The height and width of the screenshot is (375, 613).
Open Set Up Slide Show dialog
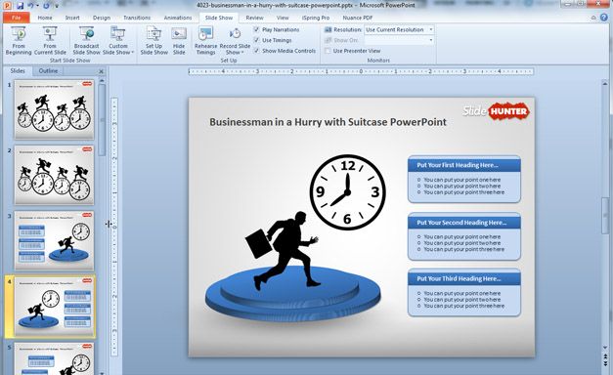154,41
